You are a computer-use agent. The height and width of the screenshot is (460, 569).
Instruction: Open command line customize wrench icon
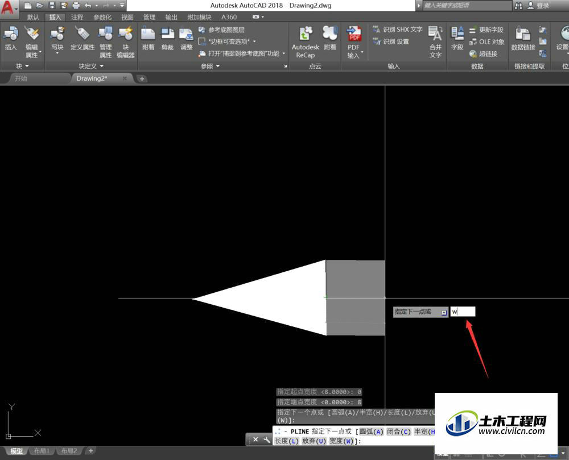pos(267,440)
